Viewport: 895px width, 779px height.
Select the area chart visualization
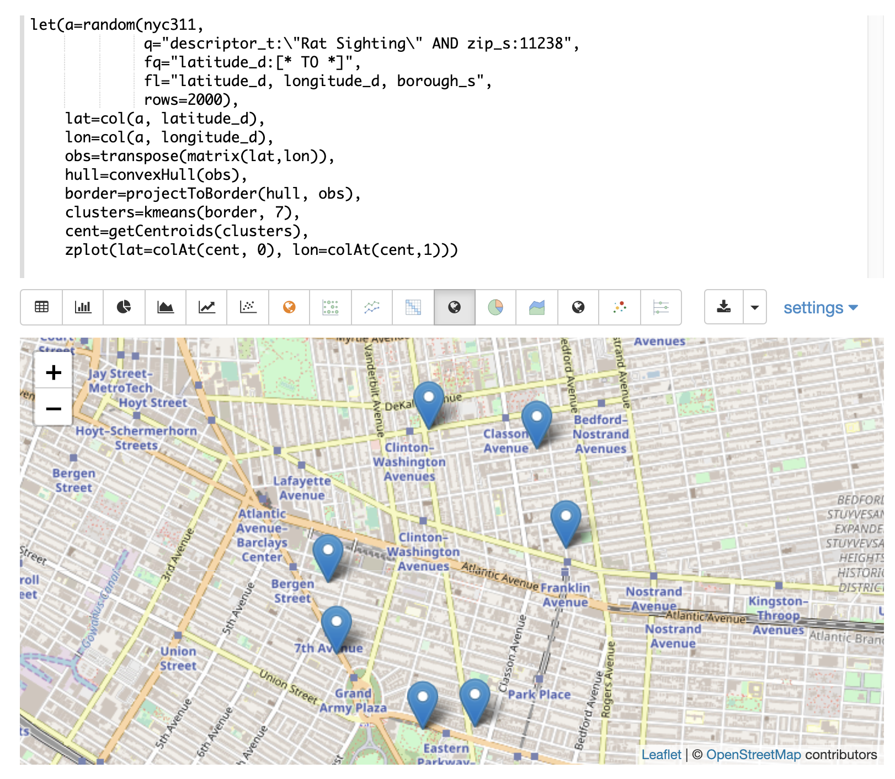coord(165,307)
